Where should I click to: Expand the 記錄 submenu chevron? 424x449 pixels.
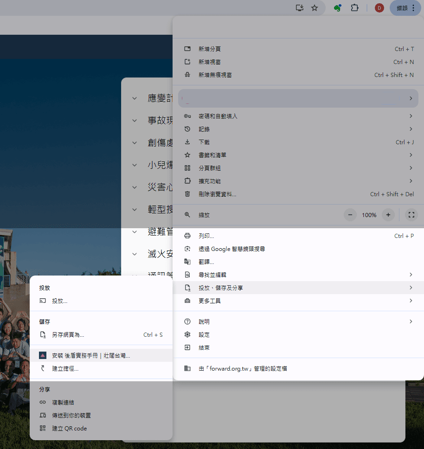410,129
